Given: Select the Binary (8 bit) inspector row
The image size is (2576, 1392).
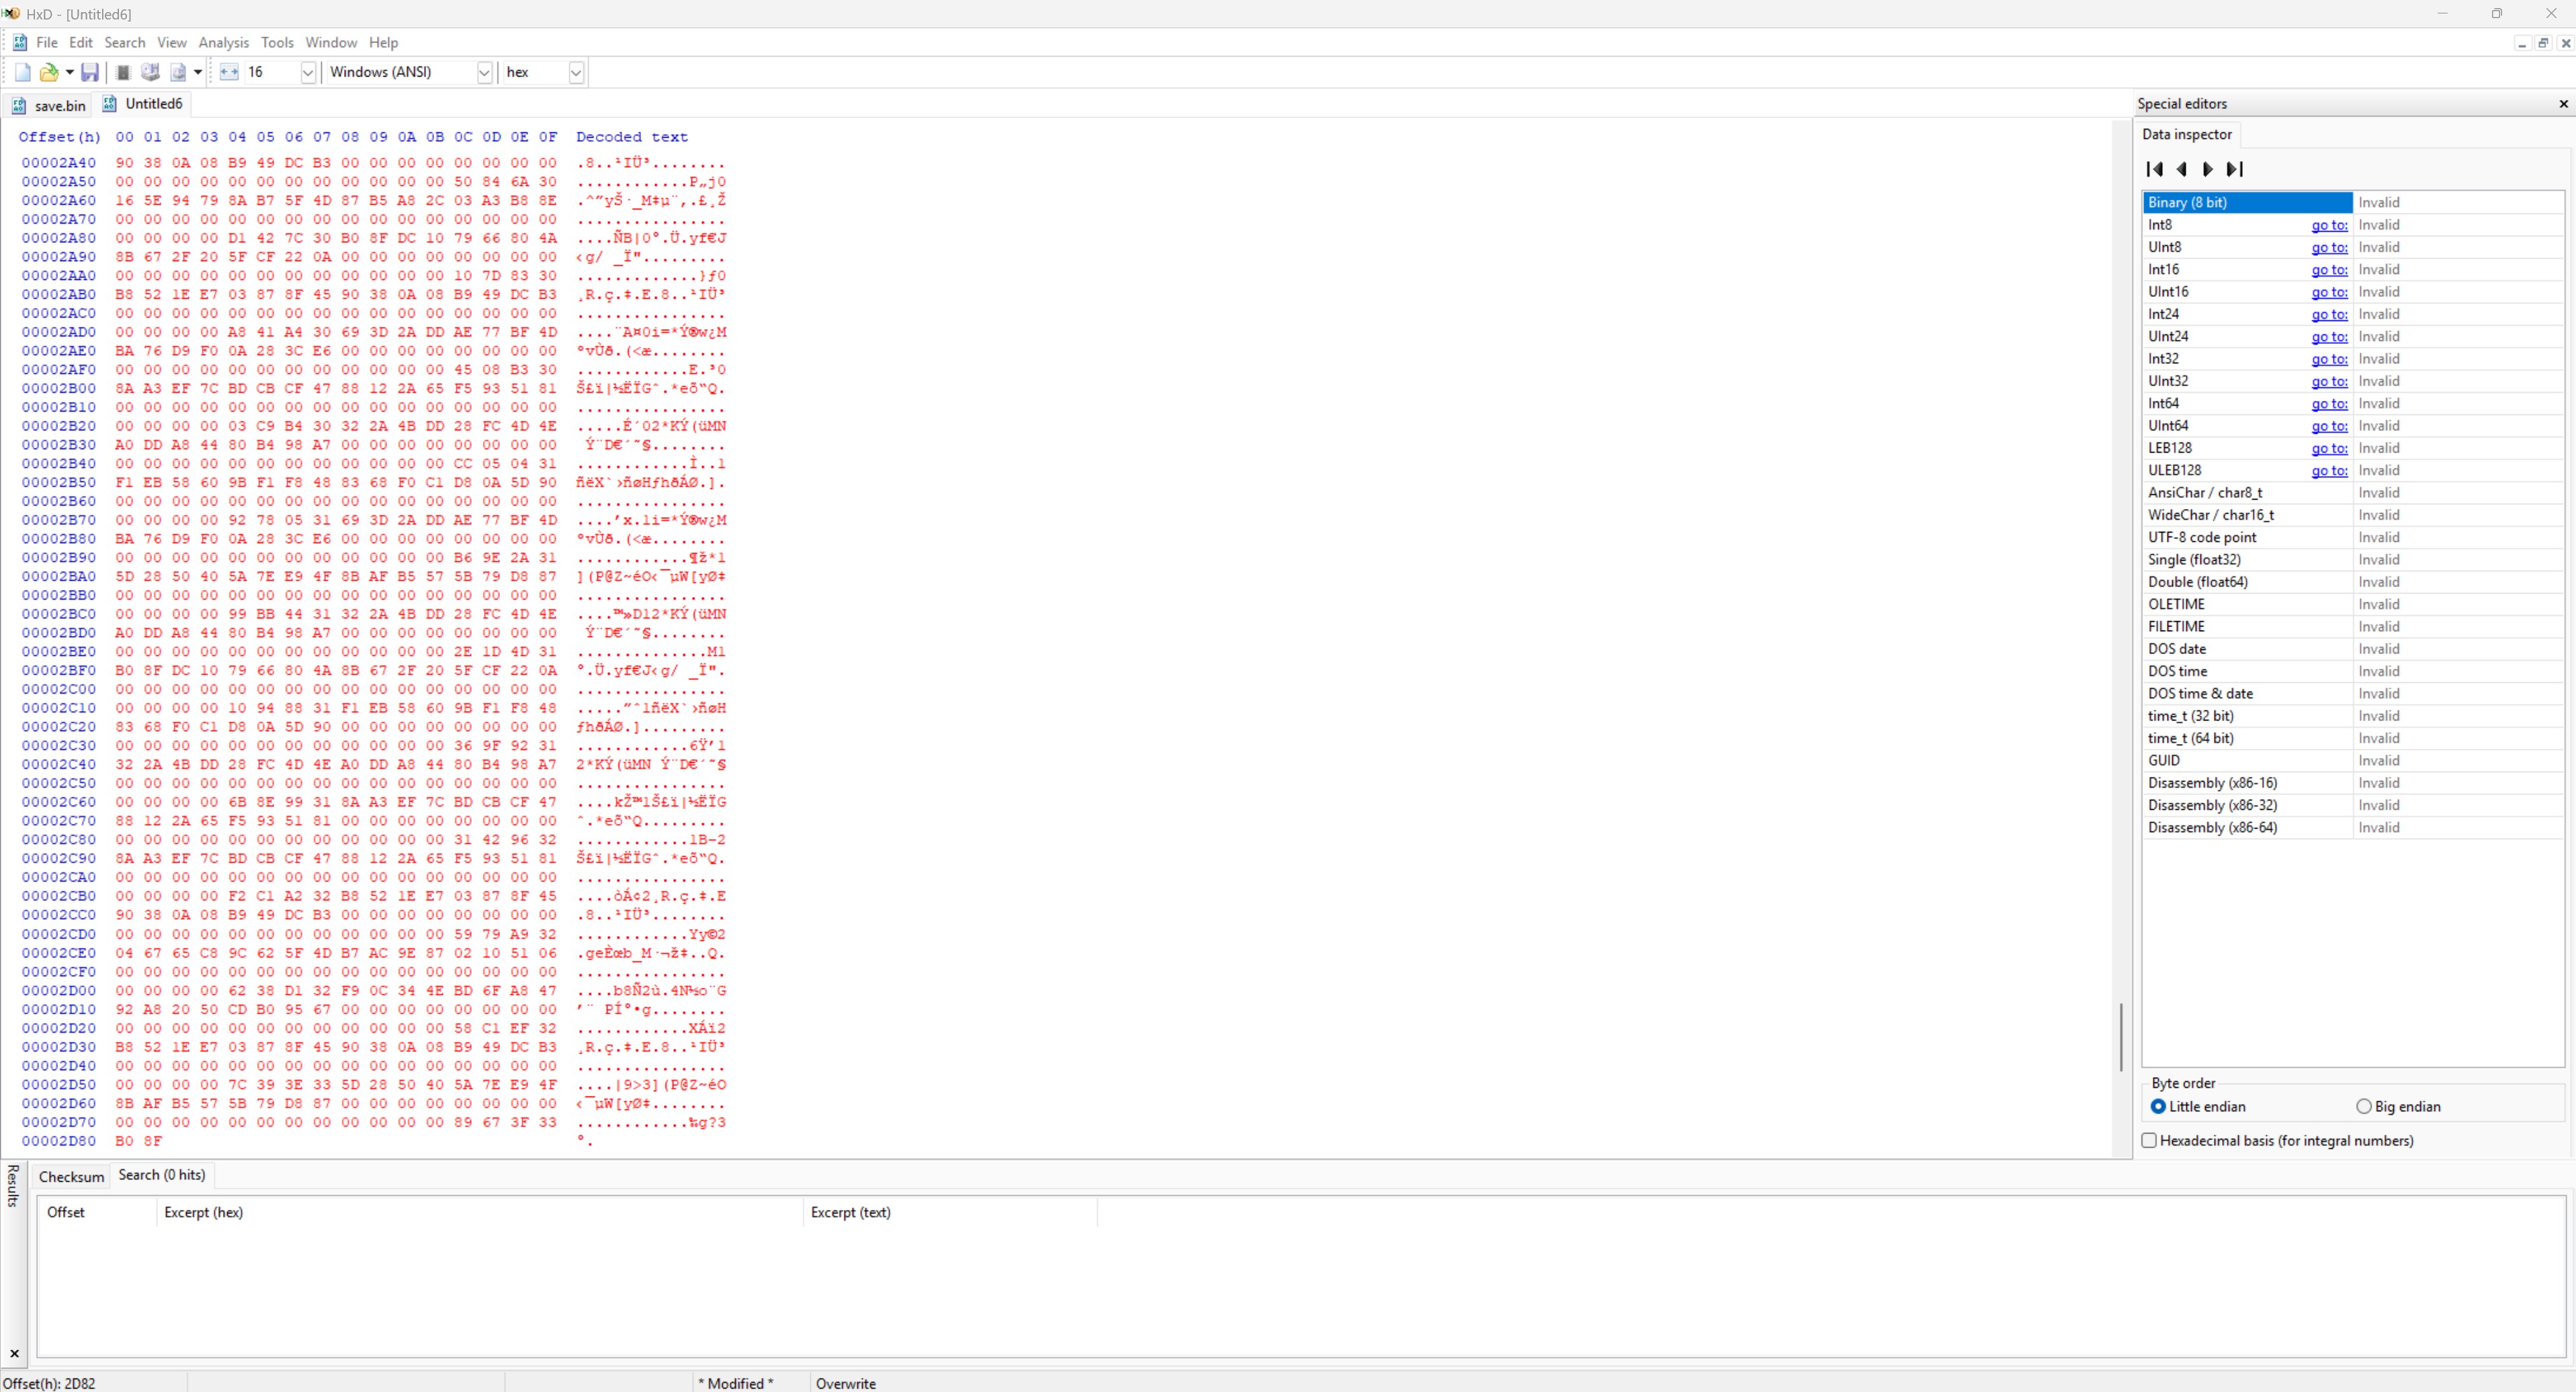Looking at the screenshot, I should pos(2353,202).
